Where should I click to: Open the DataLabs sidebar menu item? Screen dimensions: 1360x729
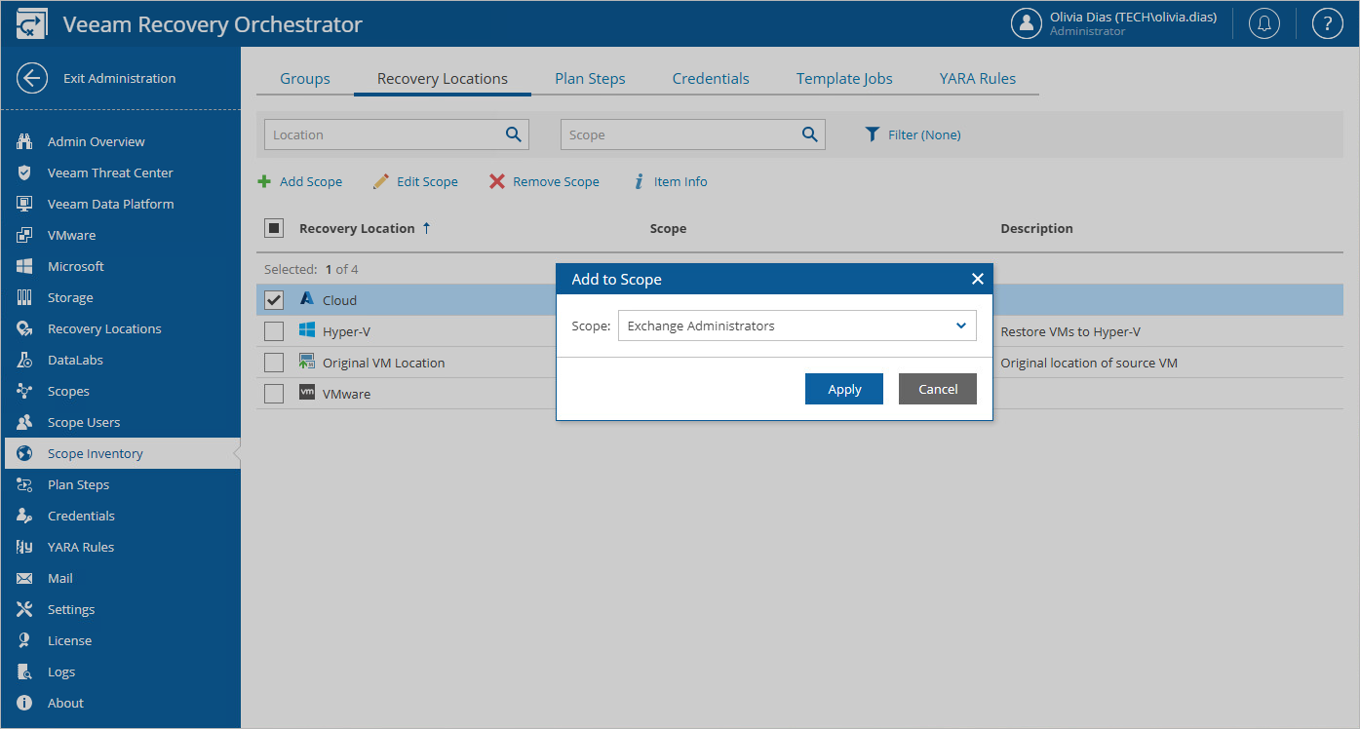point(122,360)
